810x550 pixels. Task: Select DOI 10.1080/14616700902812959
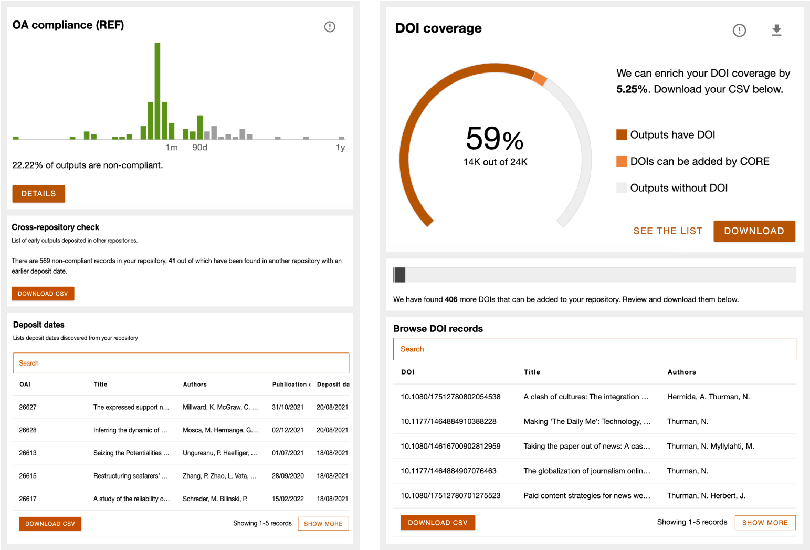[450, 446]
